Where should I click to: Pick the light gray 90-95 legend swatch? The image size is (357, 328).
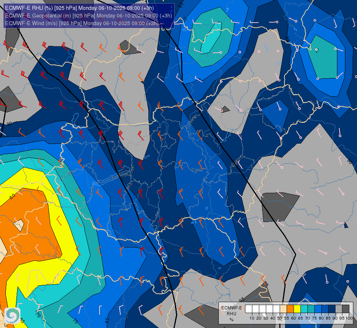point(339,309)
